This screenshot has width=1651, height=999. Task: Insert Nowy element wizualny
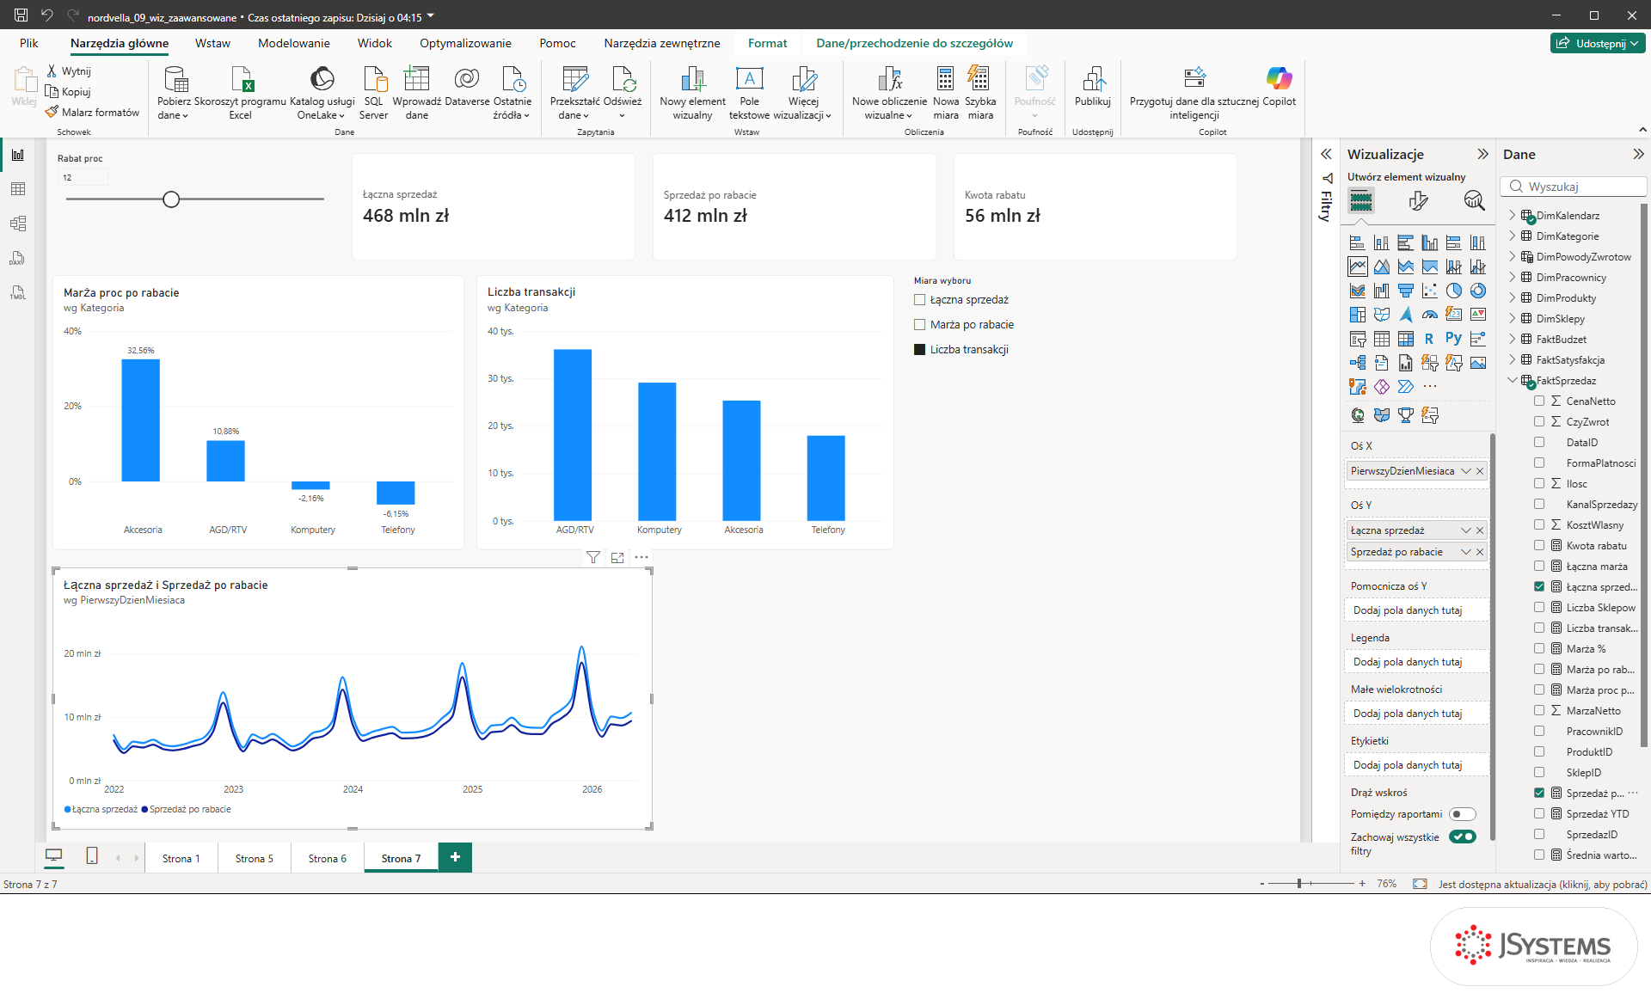[x=692, y=80]
